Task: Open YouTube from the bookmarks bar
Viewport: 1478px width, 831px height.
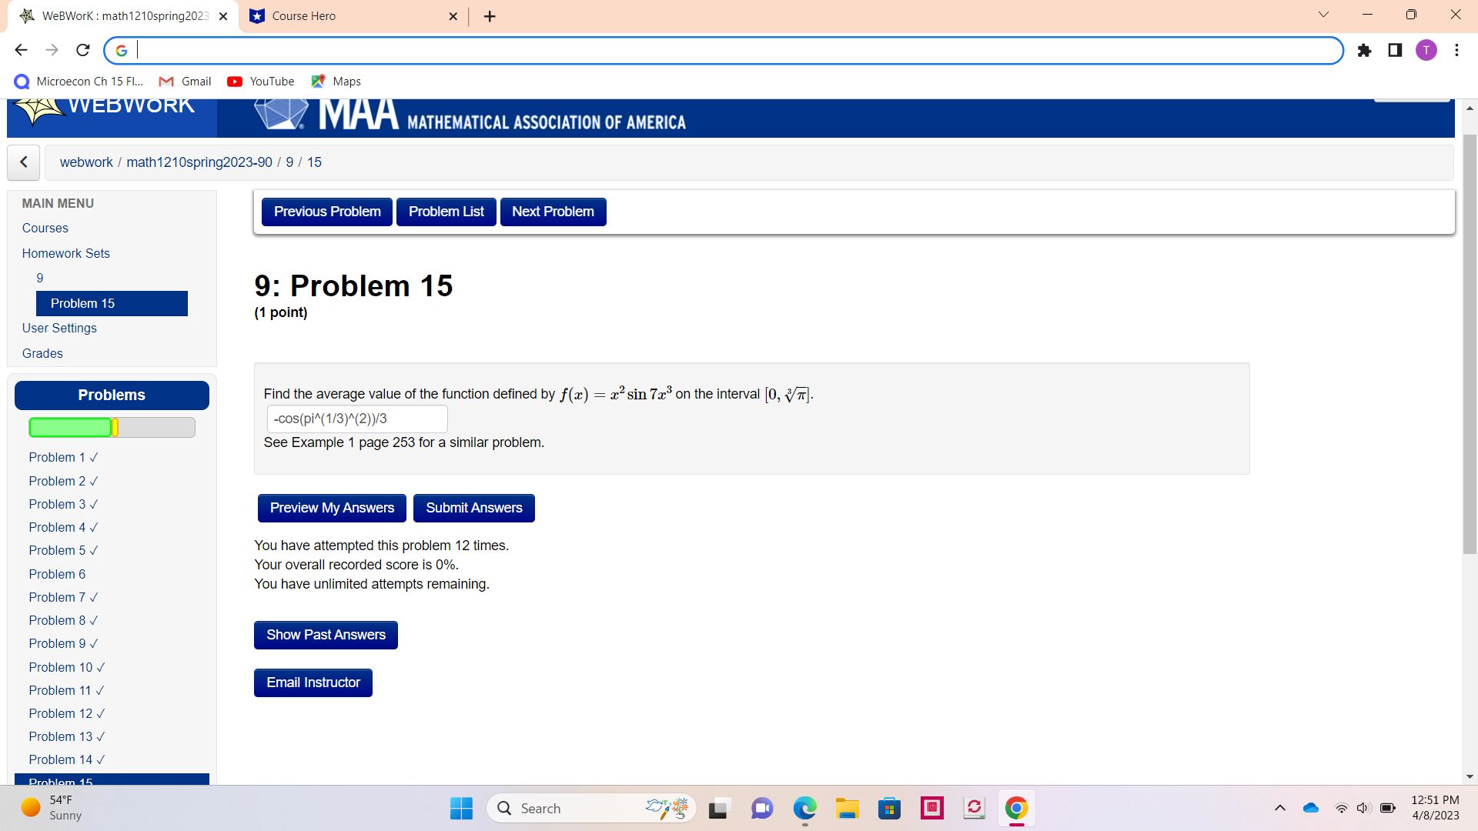Action: [260, 81]
